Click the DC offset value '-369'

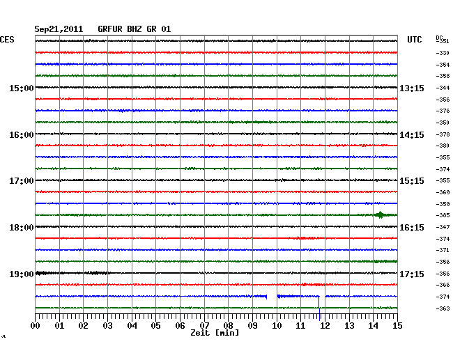click(x=443, y=192)
